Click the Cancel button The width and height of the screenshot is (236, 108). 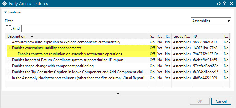221,101
